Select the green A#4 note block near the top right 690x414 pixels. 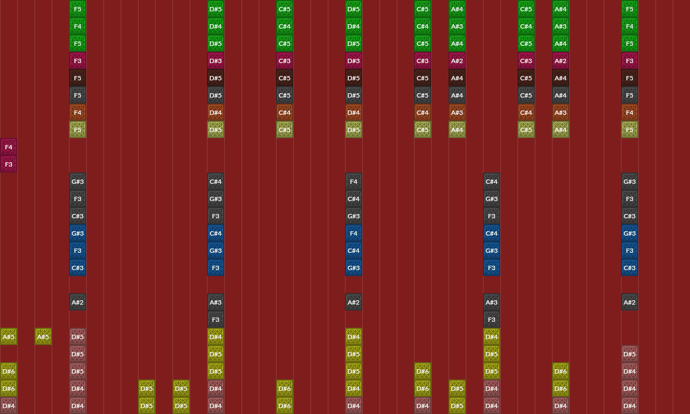(x=561, y=9)
